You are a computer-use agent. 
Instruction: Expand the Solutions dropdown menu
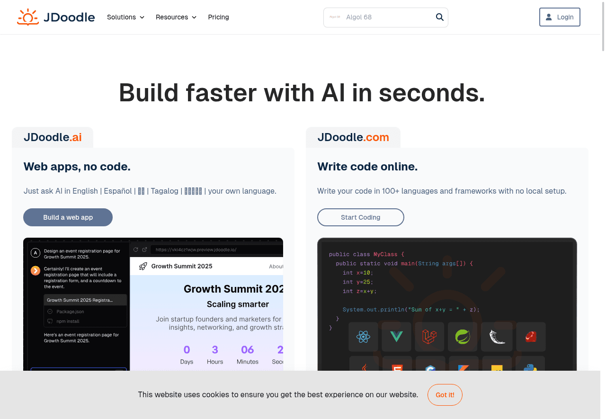point(125,17)
